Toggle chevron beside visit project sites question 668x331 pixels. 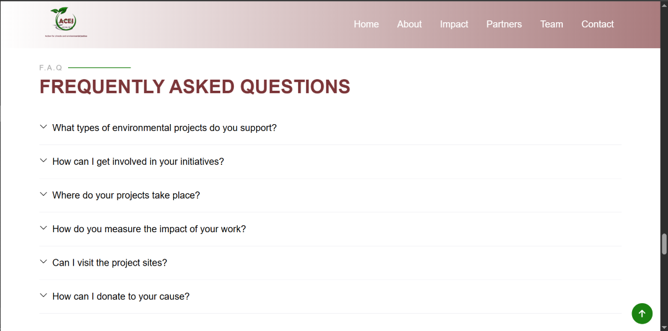(x=43, y=262)
